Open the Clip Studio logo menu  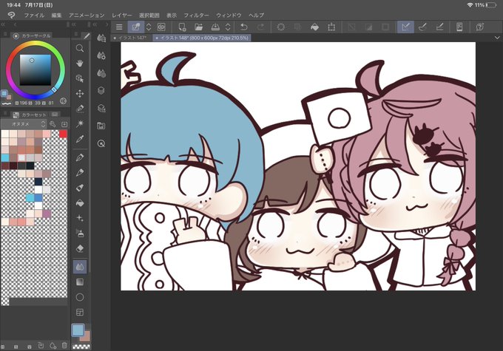11,15
